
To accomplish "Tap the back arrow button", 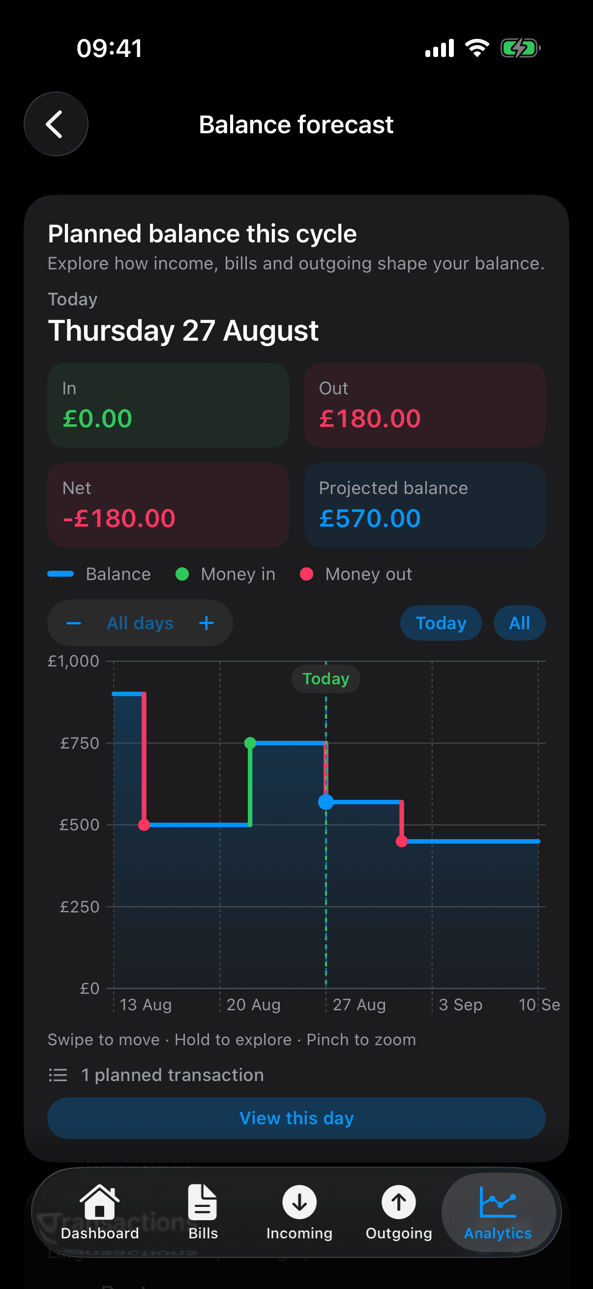I will click(x=56, y=124).
